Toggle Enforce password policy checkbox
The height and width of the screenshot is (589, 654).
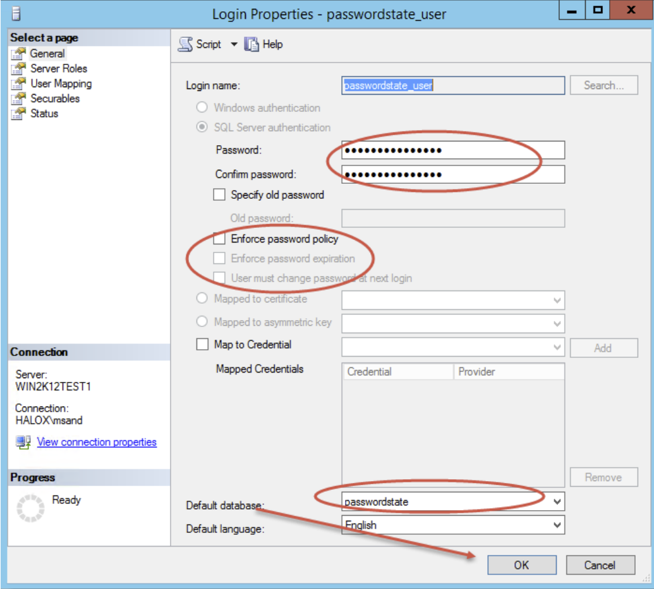tap(219, 239)
